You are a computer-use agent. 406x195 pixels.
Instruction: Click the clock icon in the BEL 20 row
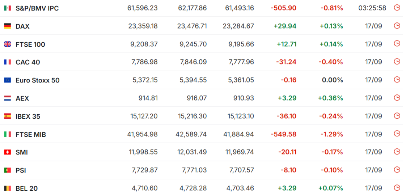pyautogui.click(x=397, y=188)
